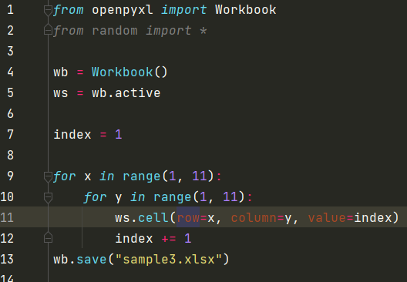Collapse the import block fold marker on line 1
This screenshot has width=407, height=282.
click(x=48, y=11)
